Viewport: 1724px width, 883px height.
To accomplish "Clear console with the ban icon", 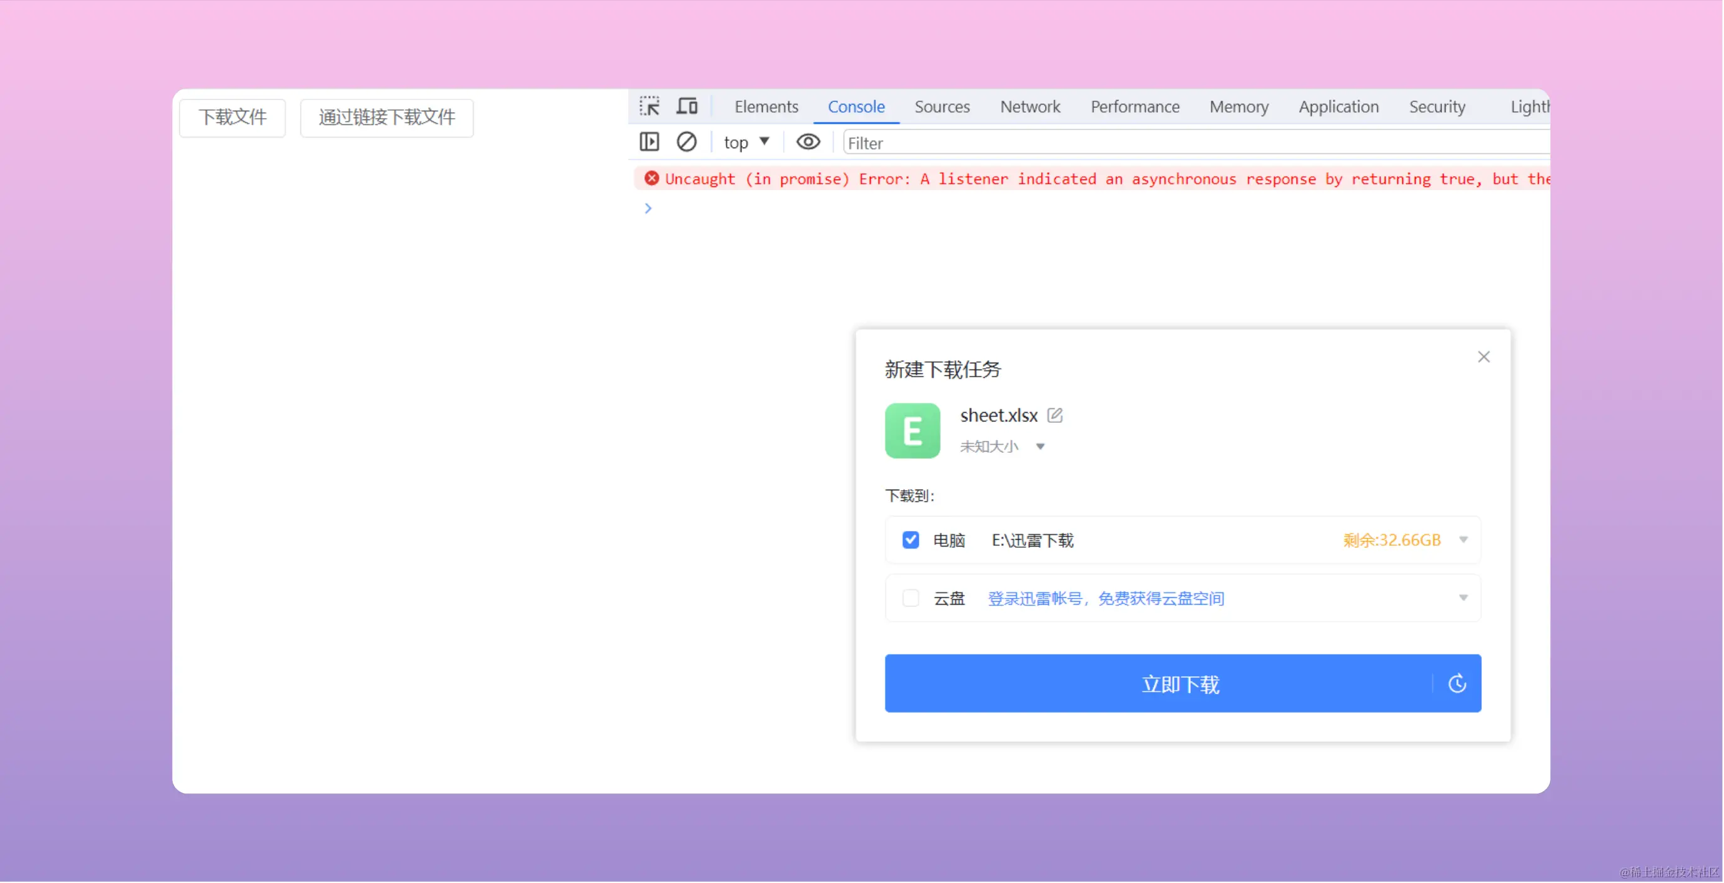I will (x=686, y=142).
